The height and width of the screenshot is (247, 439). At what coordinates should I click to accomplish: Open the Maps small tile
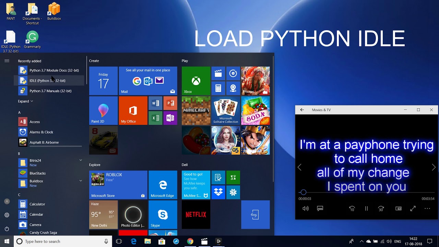click(x=233, y=88)
